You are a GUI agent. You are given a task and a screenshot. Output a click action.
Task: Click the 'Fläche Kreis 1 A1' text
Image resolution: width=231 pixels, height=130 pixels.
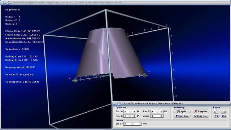tap(23, 31)
